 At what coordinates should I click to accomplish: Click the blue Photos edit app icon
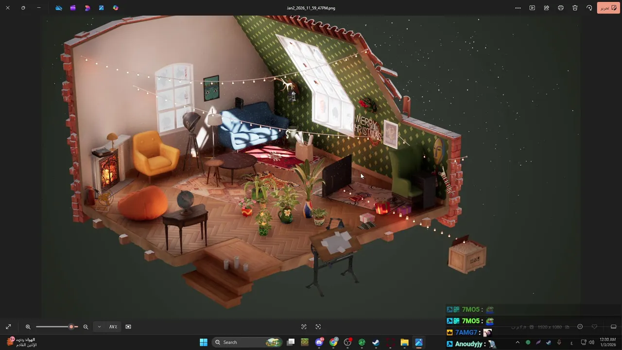[101, 8]
